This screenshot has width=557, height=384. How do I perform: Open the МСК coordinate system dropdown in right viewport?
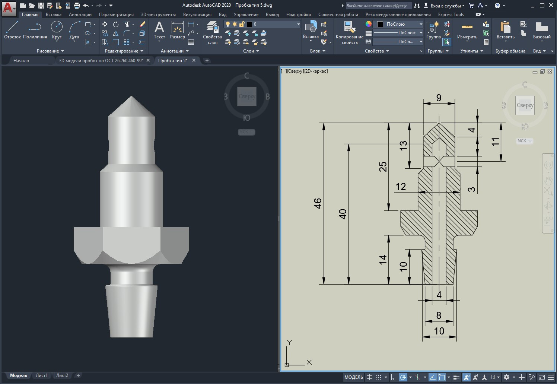(525, 141)
